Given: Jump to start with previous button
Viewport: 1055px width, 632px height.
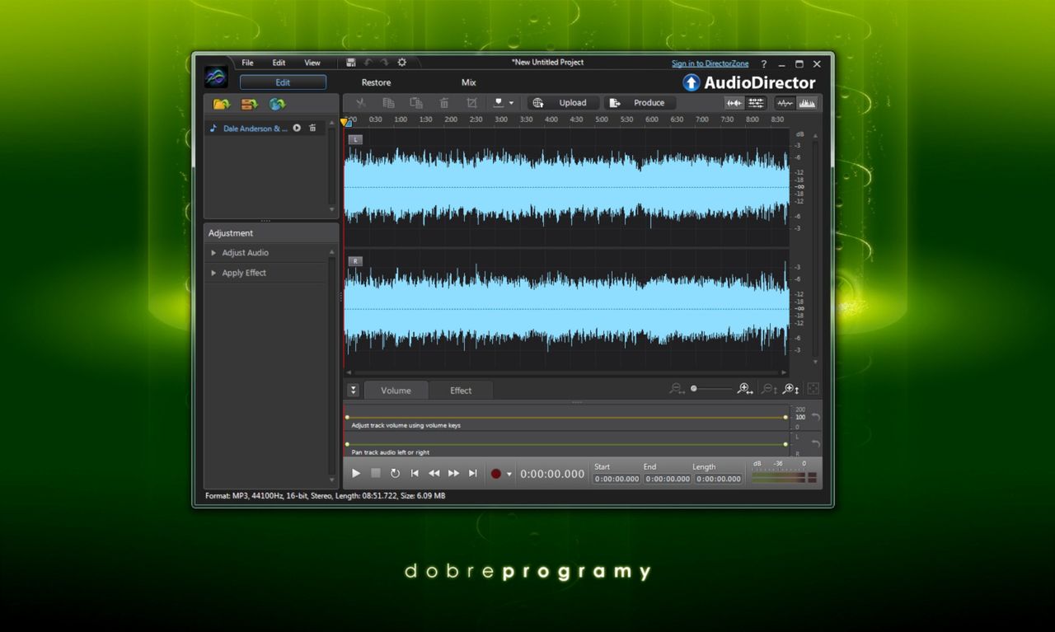Looking at the screenshot, I should [415, 474].
